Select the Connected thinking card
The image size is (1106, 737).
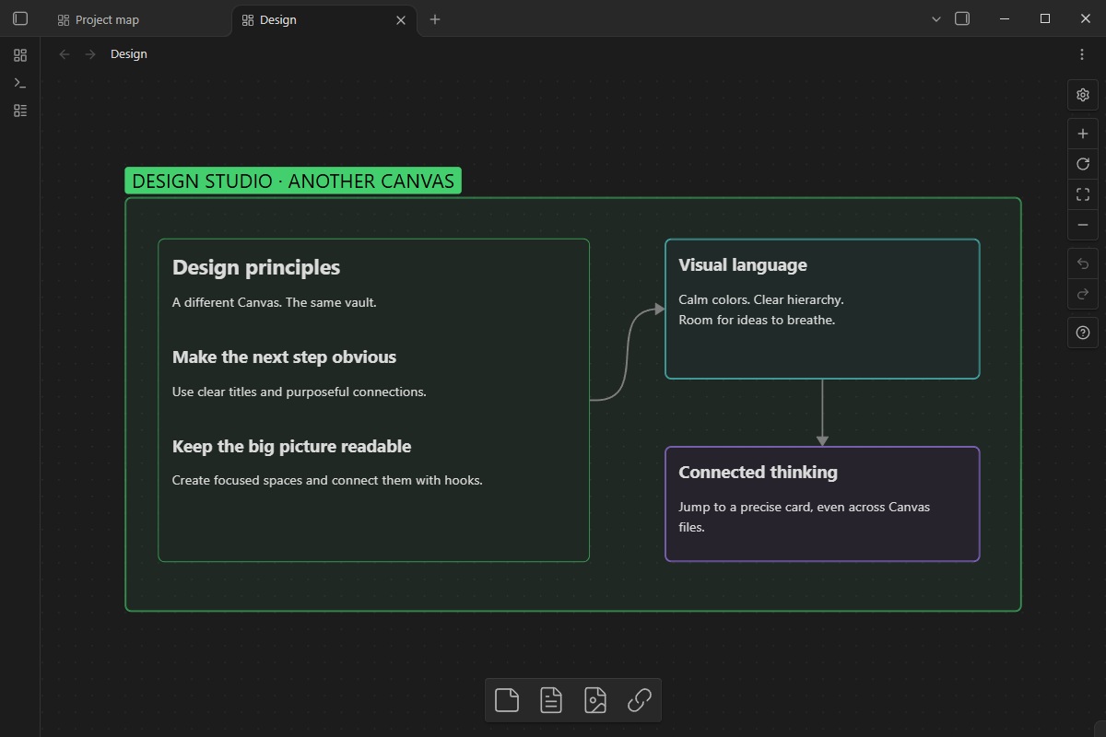[822, 504]
